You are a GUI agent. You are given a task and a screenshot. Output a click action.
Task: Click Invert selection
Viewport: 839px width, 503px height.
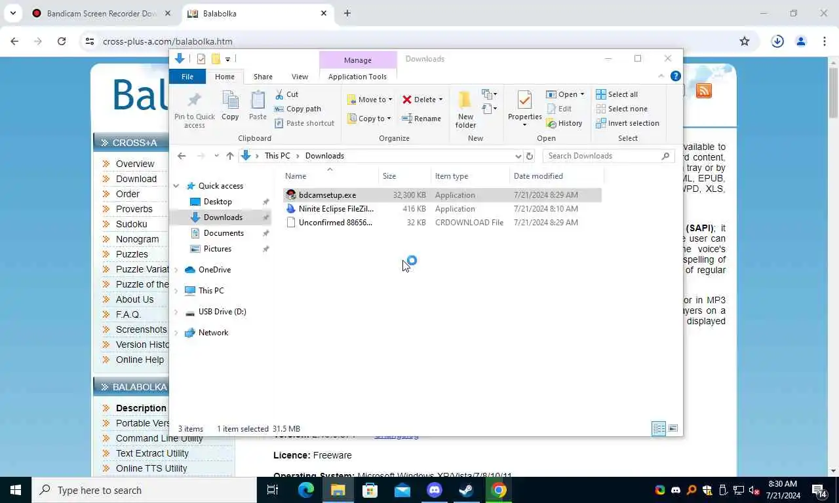pos(627,123)
